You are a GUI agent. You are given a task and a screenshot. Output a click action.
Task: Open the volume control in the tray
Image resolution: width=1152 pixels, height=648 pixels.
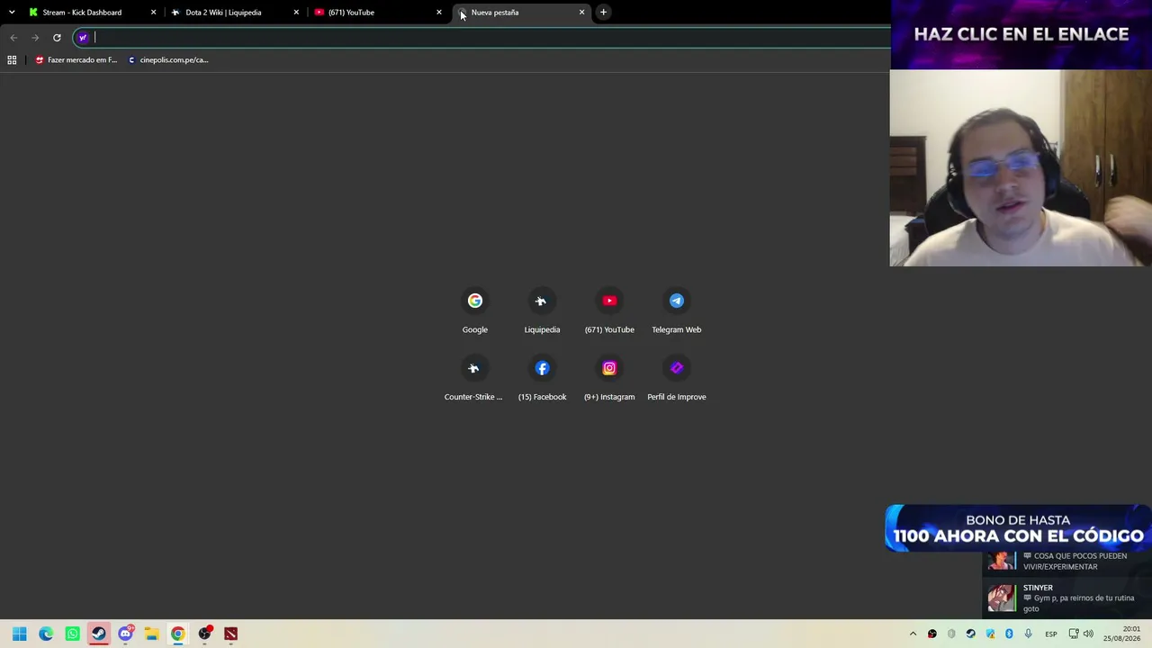(1088, 634)
